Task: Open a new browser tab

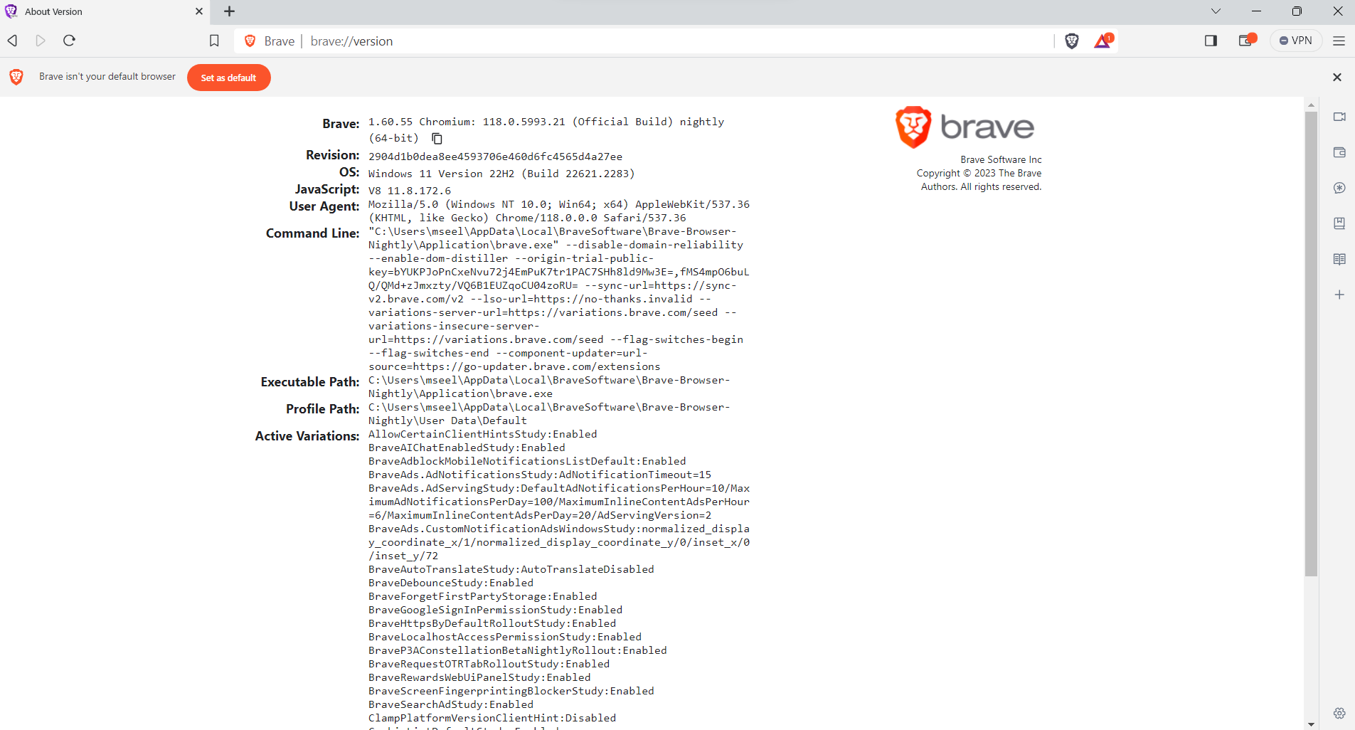Action: [228, 11]
